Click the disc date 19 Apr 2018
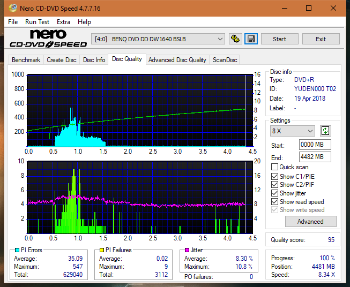Image resolution: width=350 pixels, height=287 pixels. tap(310, 99)
